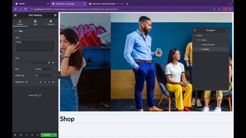The image size is (246, 138).
Task: Click the carousel image of woman with graffiti
Action: (85, 62)
